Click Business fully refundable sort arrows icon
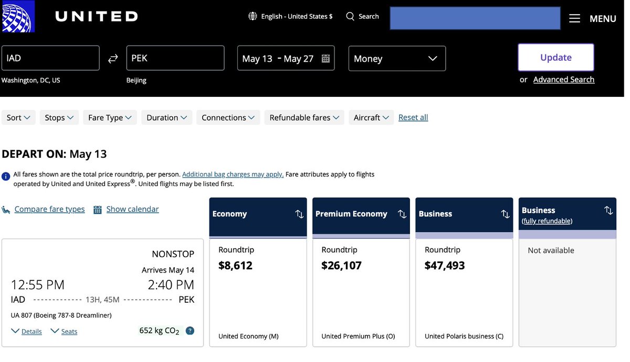630x362 pixels. point(608,210)
